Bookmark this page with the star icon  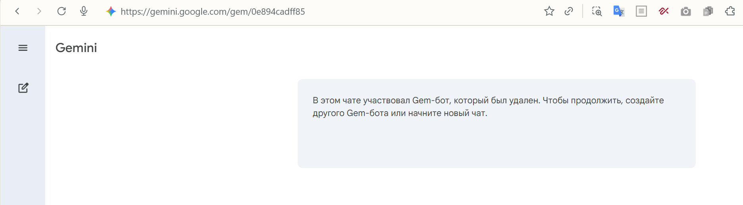(549, 12)
